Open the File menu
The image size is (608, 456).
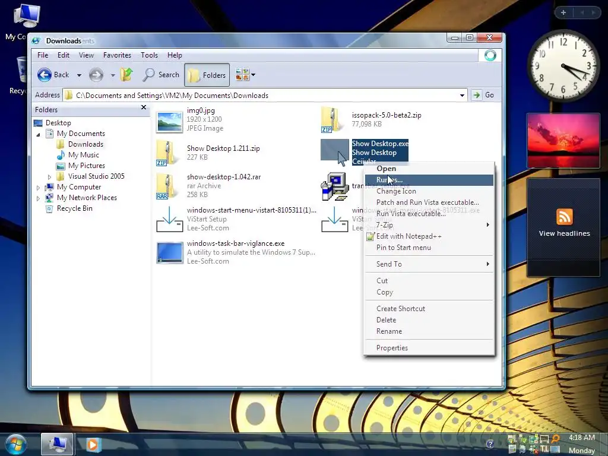coord(43,55)
